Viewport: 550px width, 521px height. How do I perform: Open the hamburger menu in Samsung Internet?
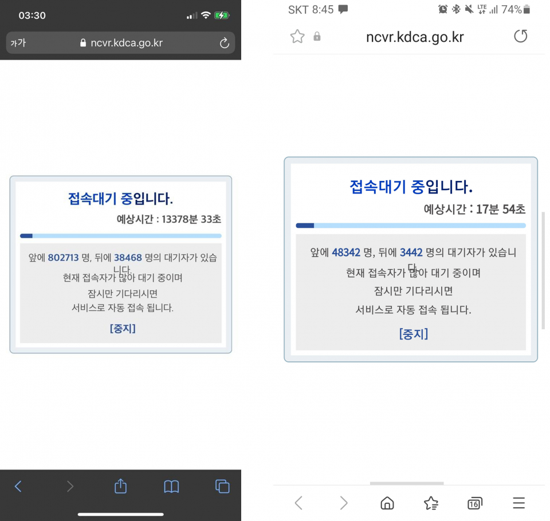[518, 503]
